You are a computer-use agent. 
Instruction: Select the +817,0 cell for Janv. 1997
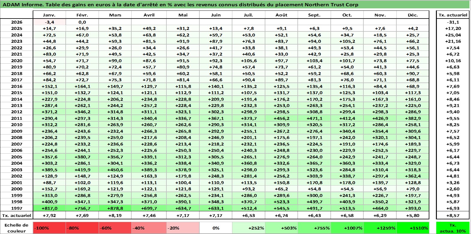pos(49,208)
